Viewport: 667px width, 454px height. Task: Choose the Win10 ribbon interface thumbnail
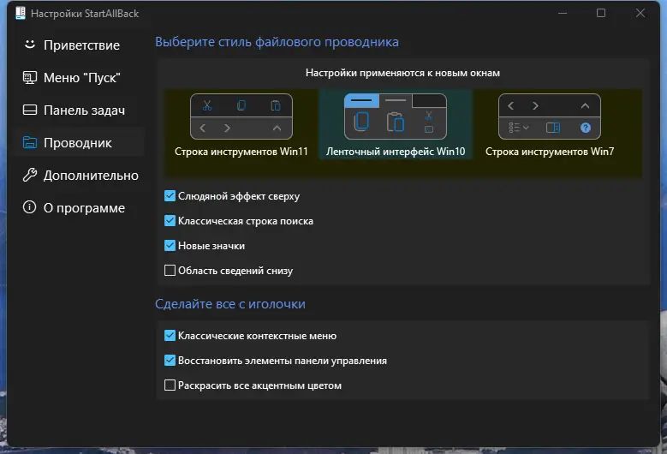(396, 116)
